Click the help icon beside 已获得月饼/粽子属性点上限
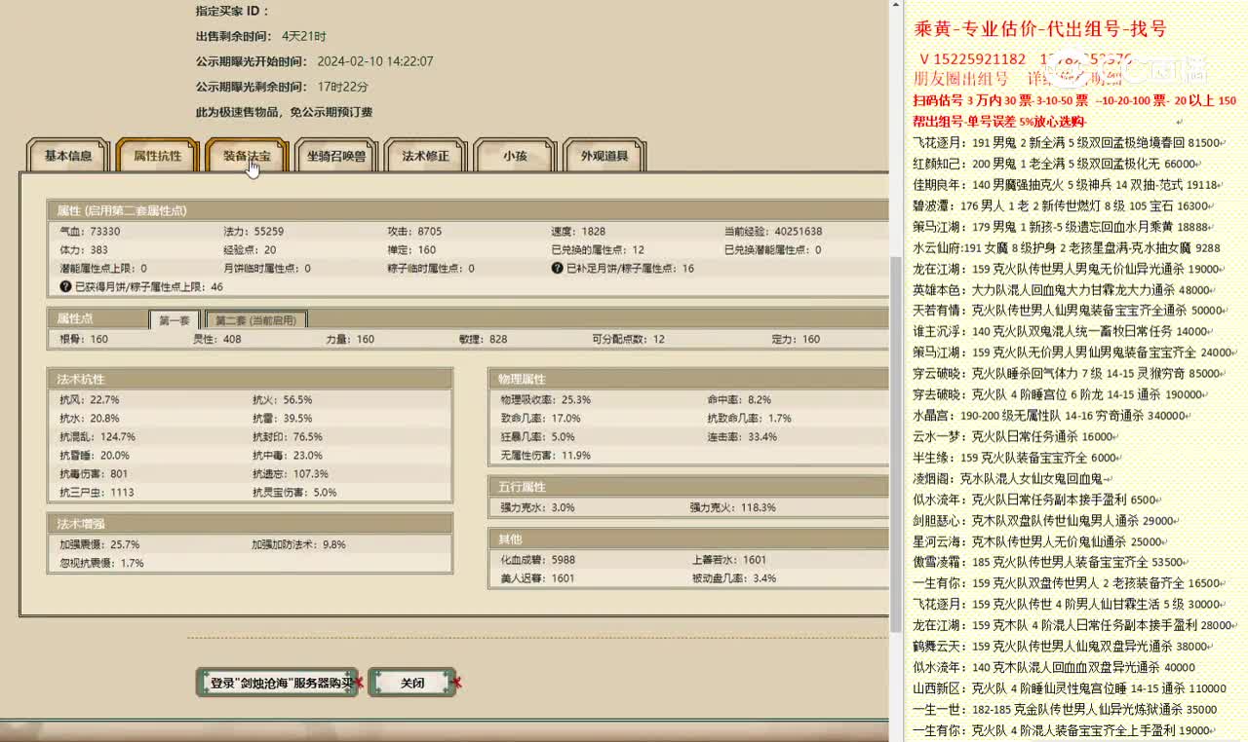The image size is (1248, 742). pyautogui.click(x=66, y=286)
